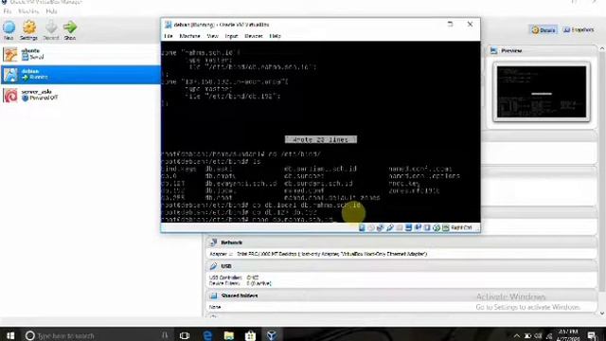Image resolution: width=606 pixels, height=341 pixels.
Task: Open the Input menu in the debian VM window
Action: [x=231, y=36]
